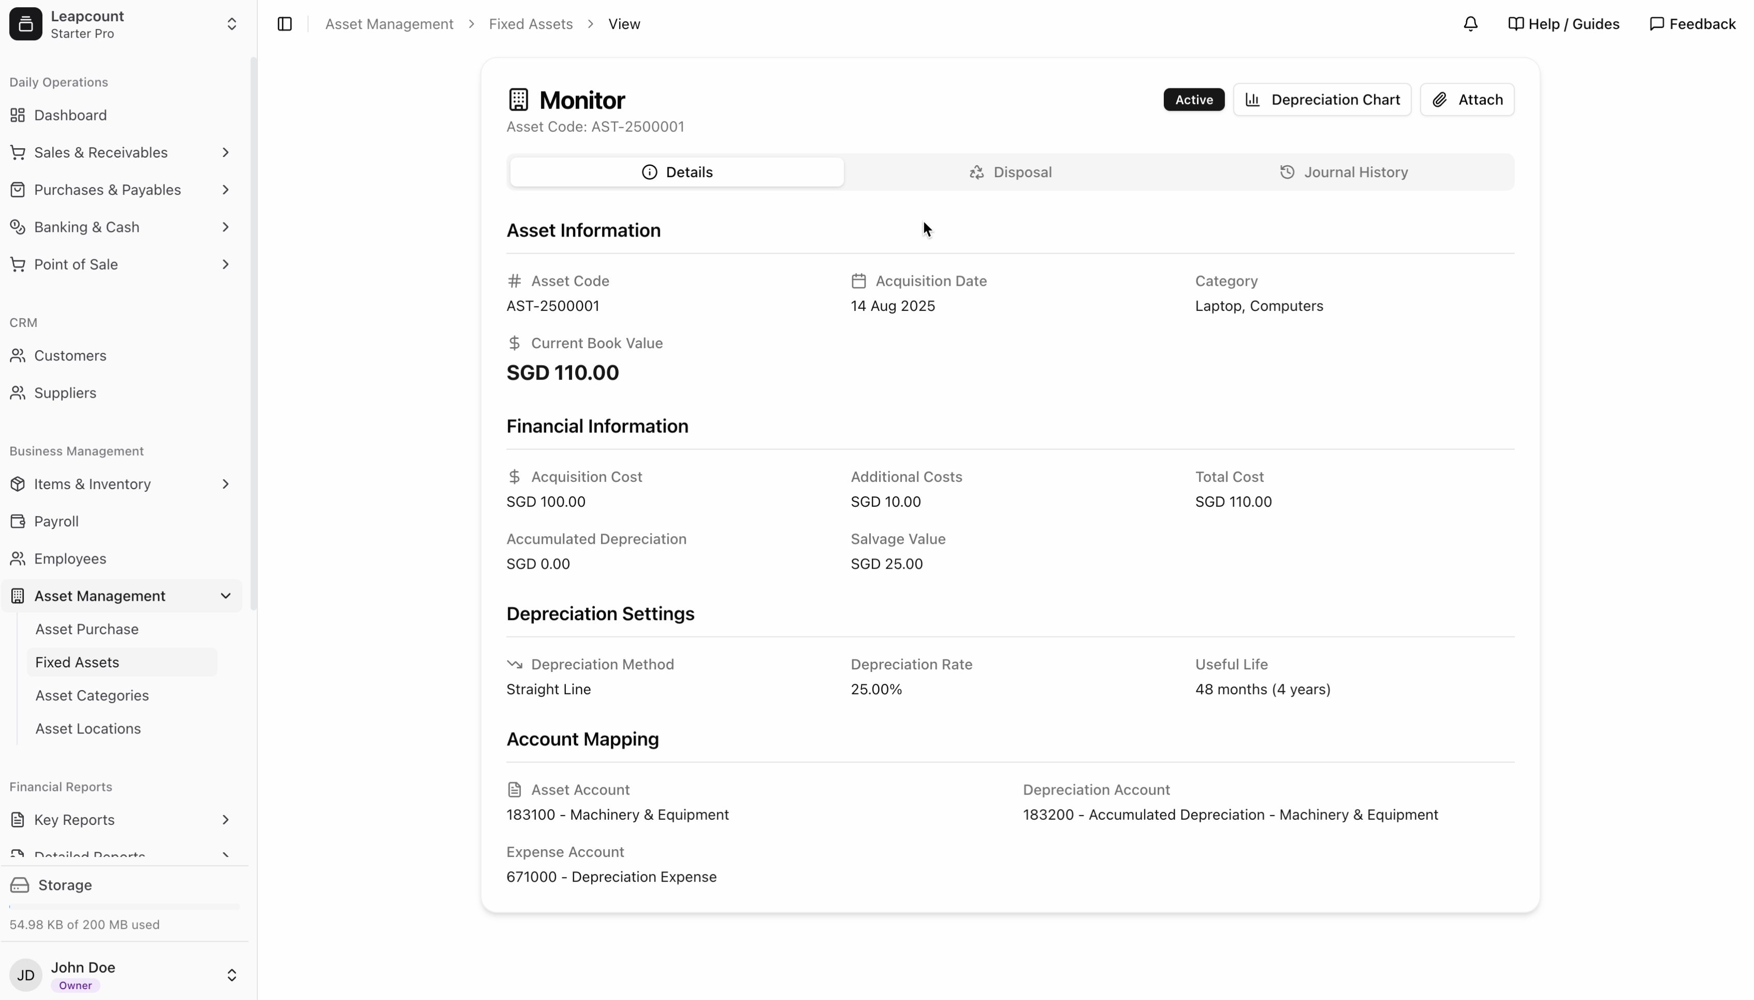Click the sidebar vertical scrollbar

[253, 334]
